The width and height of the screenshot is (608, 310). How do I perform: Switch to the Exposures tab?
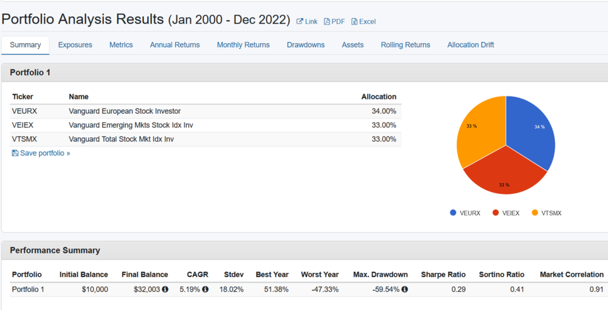click(75, 45)
